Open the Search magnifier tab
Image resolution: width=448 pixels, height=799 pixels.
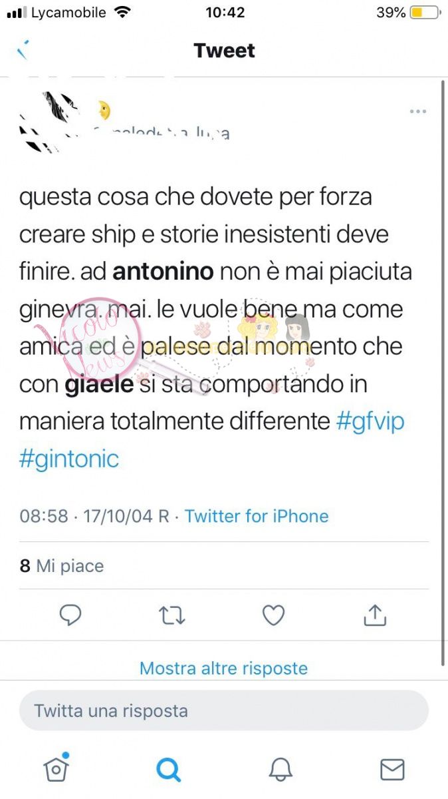pyautogui.click(x=168, y=770)
